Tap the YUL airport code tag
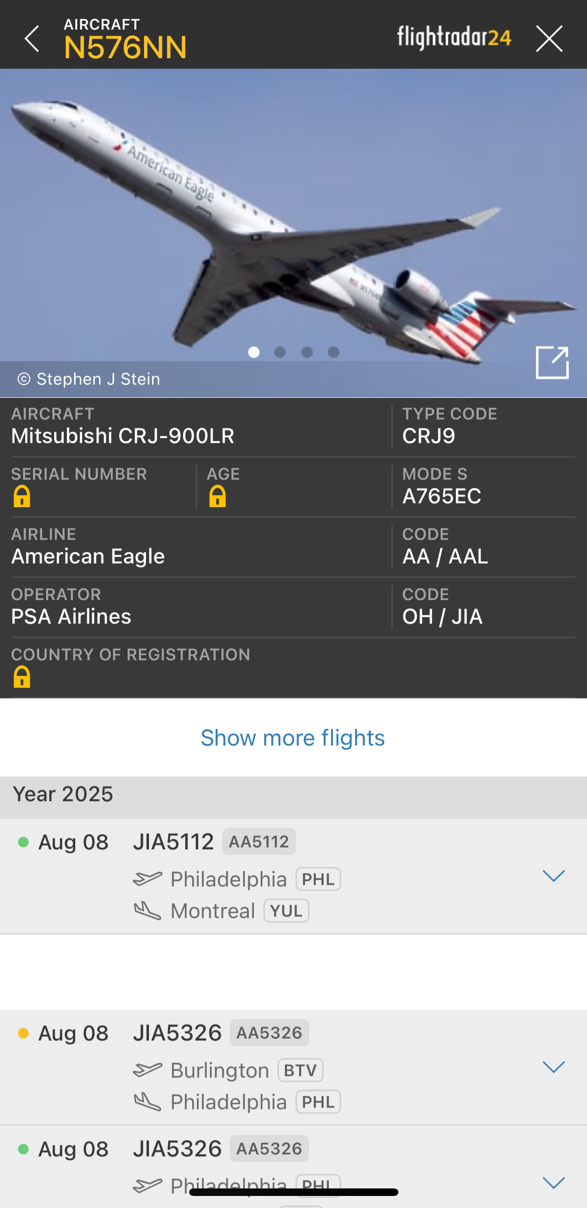Screen dimensions: 587x1208 point(286,911)
